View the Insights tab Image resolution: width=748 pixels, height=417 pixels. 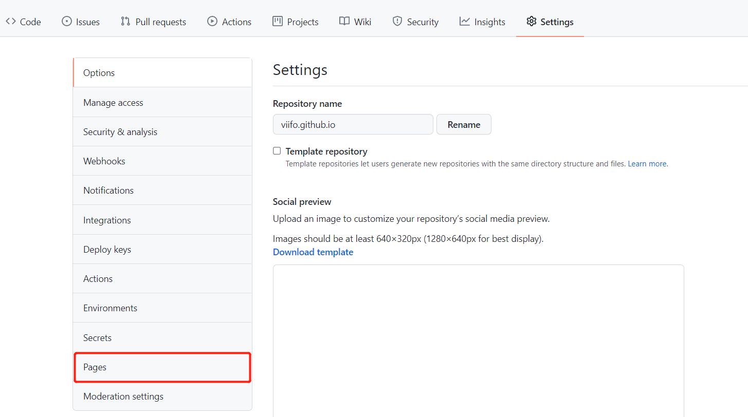tap(482, 22)
